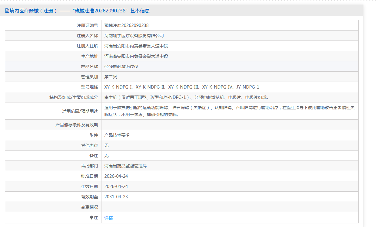Click the 变更情况 label
The height and width of the screenshot is (227, 378).
click(x=89, y=207)
